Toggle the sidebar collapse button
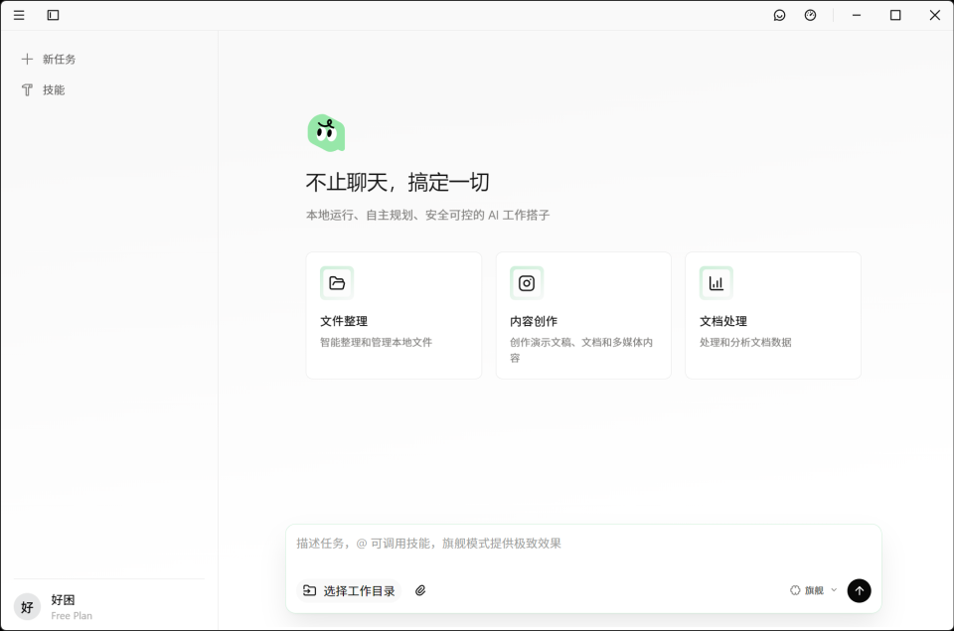954x631 pixels. tap(54, 15)
